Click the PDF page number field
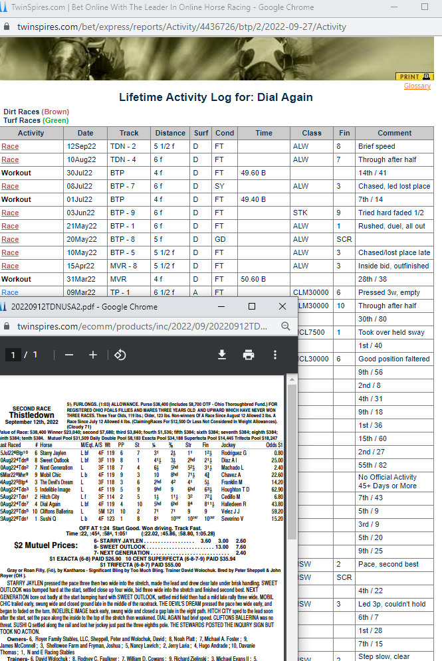This screenshot has height=661, width=442. (x=13, y=355)
